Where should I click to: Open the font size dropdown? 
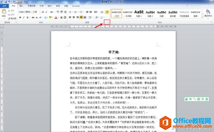point(40,12)
